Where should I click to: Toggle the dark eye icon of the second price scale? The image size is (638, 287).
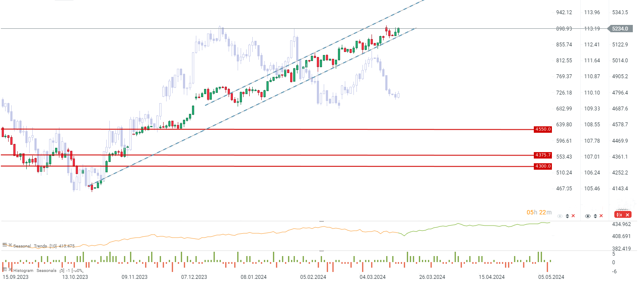588,216
